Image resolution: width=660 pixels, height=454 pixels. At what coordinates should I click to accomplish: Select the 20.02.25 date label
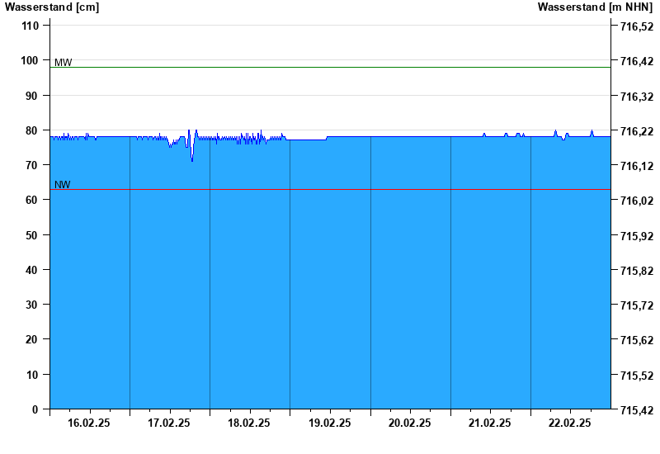(409, 423)
